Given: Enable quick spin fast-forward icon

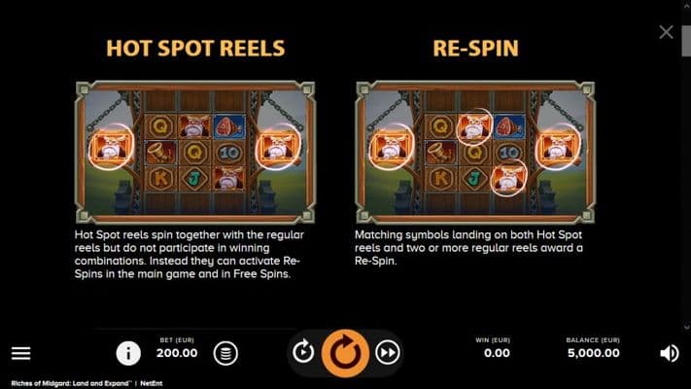Looking at the screenshot, I should (388, 352).
